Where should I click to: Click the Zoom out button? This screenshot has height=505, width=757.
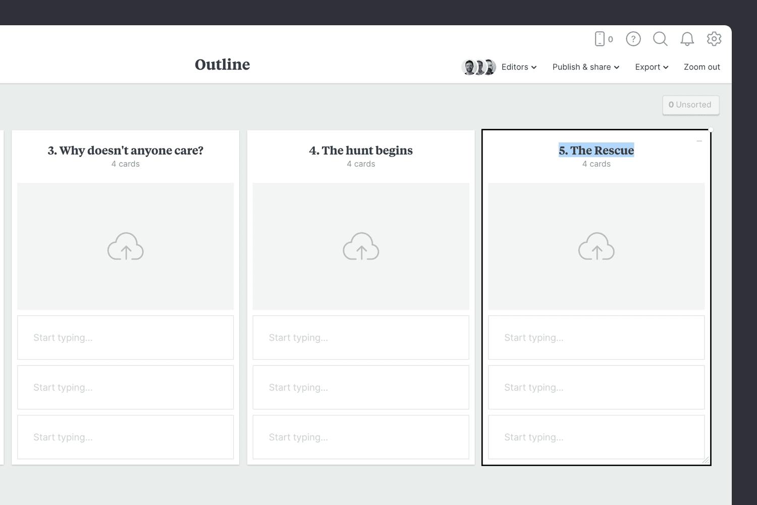pos(701,67)
